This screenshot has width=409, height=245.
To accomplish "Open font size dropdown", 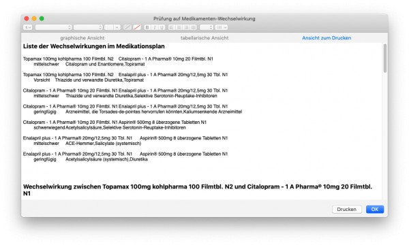I will coord(112,27).
